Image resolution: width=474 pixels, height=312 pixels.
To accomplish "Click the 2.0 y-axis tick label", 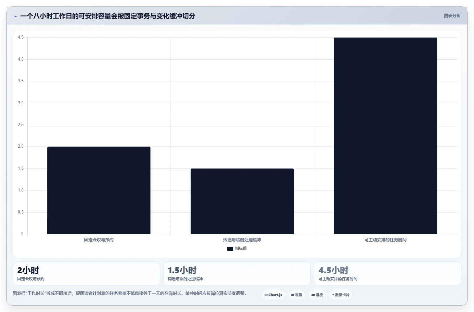I will coord(21,146).
